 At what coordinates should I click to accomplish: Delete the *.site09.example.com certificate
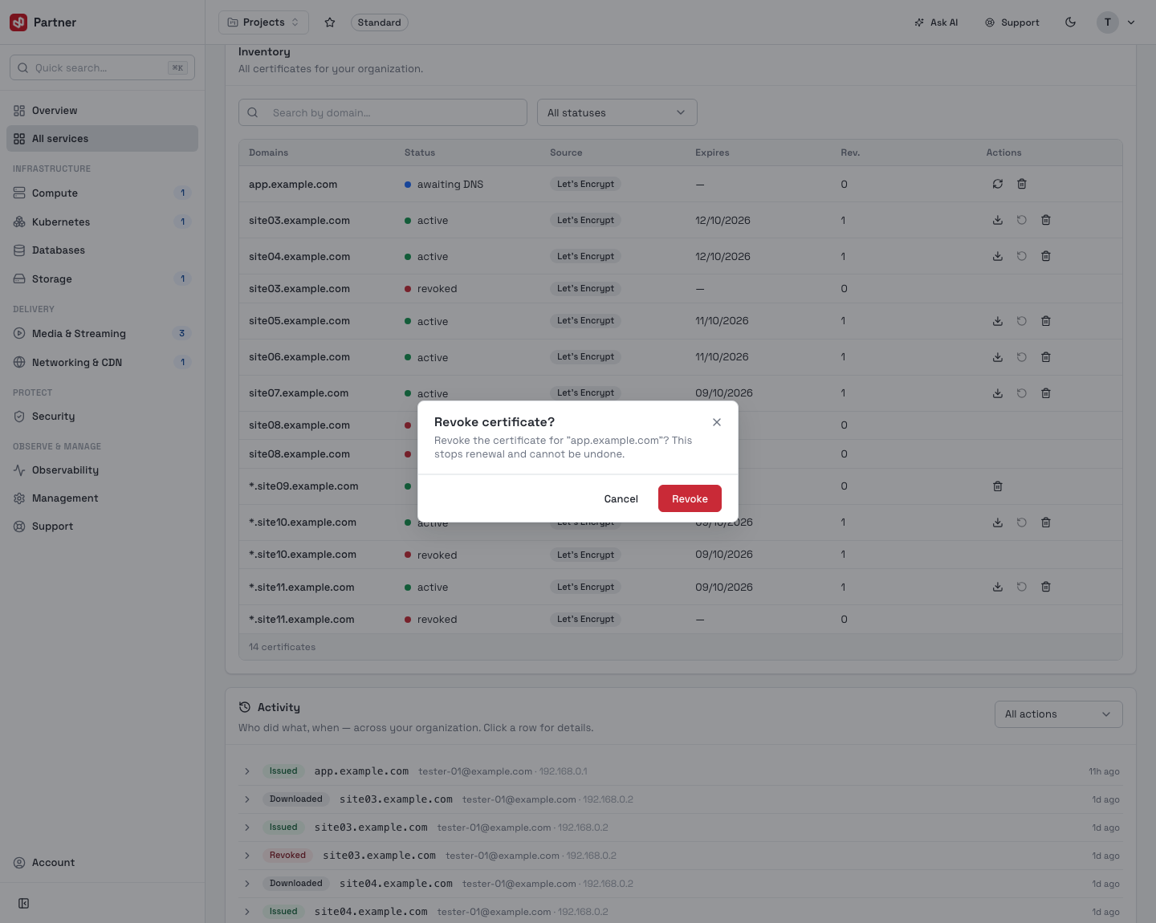point(998,486)
